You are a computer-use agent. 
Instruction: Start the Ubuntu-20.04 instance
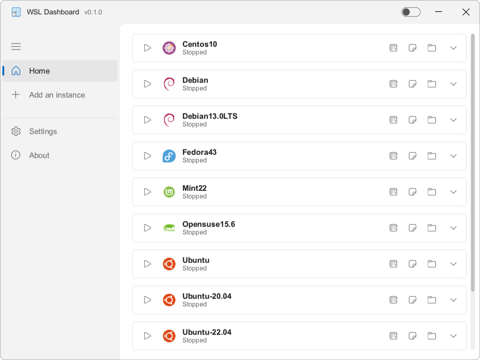coord(148,300)
